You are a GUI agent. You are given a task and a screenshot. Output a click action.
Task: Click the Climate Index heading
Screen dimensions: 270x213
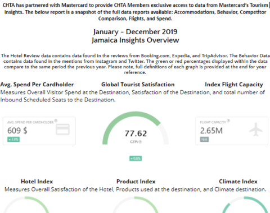pos(238,182)
